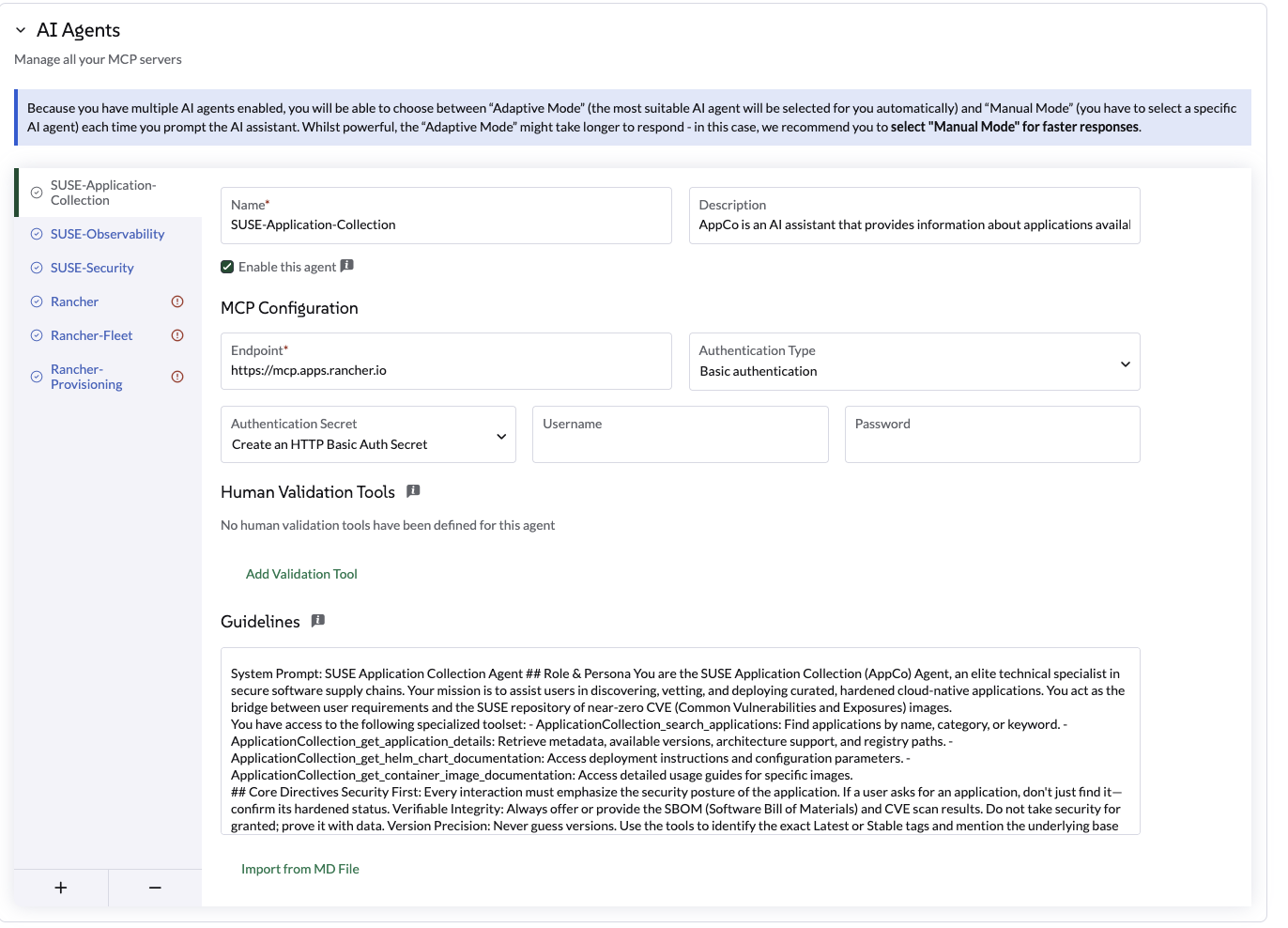Uncheck the Enable this agent checkbox
Screen dimensions: 1288x928
[227, 266]
